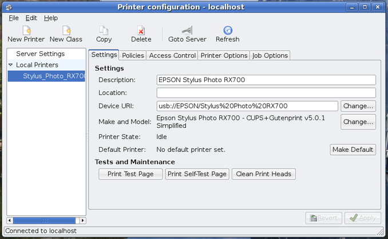
Task: Delete the selected printer via toolbar icon
Action: 141,31
